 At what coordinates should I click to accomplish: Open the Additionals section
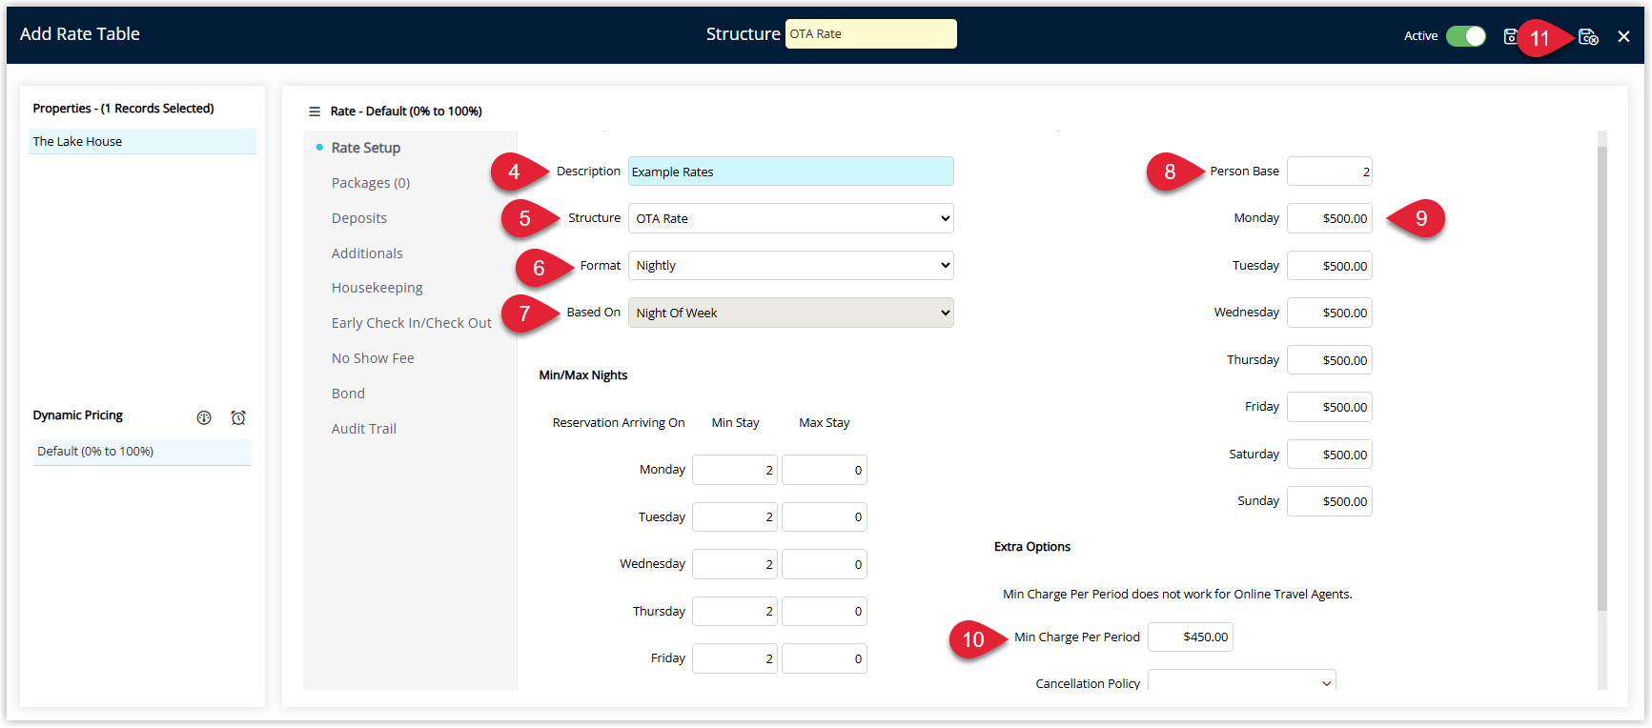[x=367, y=253]
